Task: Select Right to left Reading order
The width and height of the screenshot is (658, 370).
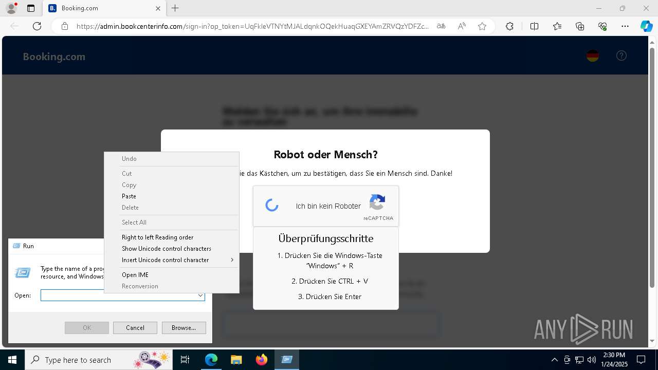Action: [x=171, y=237]
